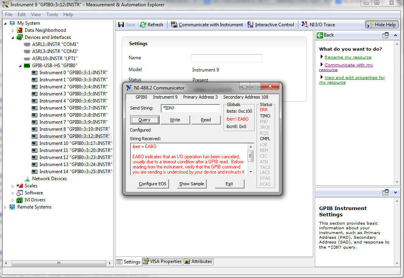
Task: Click the Instrument 5 device icon
Action: tap(35, 108)
